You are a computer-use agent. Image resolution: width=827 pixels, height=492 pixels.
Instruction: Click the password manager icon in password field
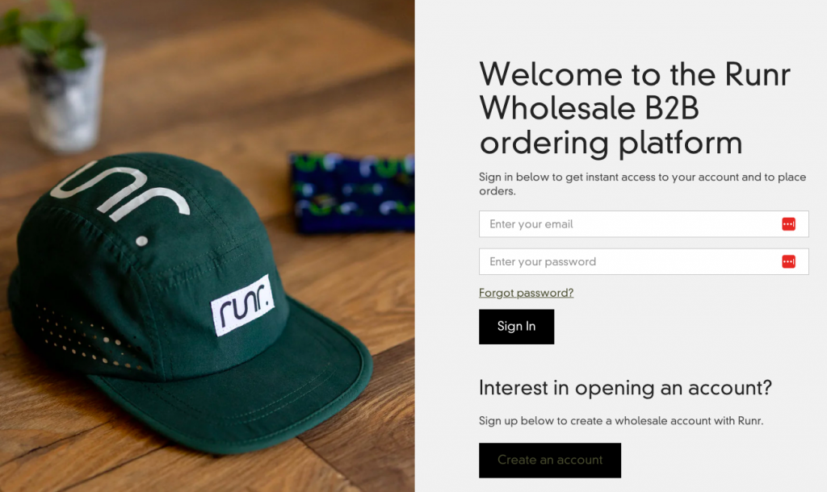click(x=788, y=262)
